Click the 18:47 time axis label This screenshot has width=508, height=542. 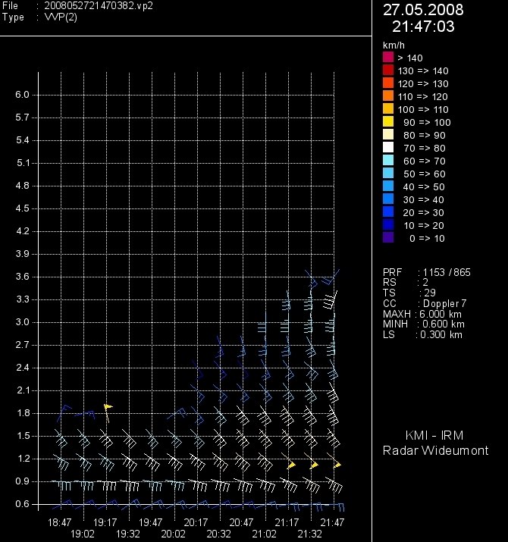59,522
